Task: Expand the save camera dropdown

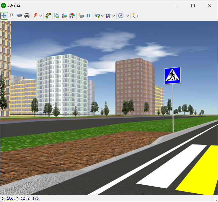Action: click(x=114, y=16)
